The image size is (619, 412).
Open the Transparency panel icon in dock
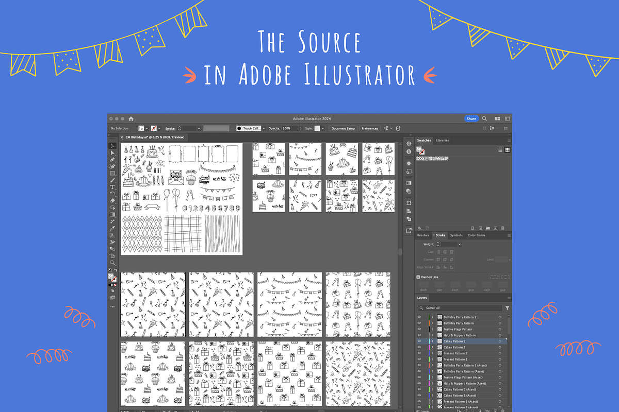(409, 191)
